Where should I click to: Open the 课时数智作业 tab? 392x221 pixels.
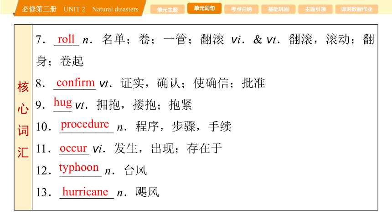point(356,10)
